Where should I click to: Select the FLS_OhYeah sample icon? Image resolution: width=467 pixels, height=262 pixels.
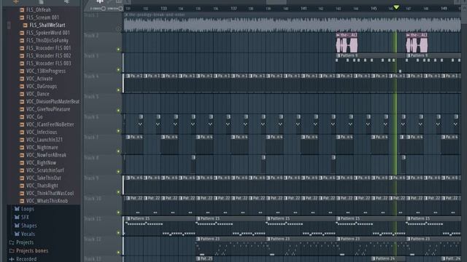click(22, 9)
